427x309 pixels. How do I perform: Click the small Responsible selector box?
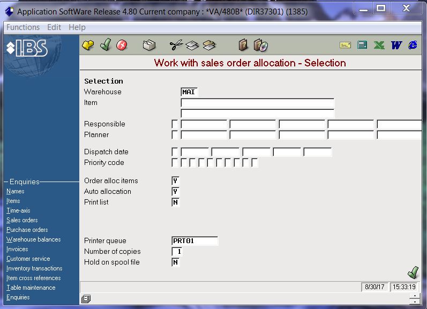(175, 124)
